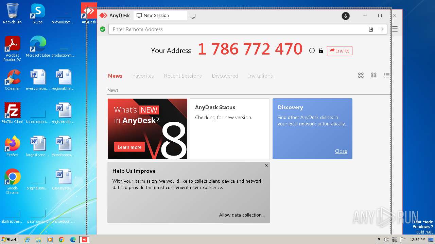Select the previousam... file on desktop
Image resolution: width=435 pixels, height=244 pixels.
(63, 16)
